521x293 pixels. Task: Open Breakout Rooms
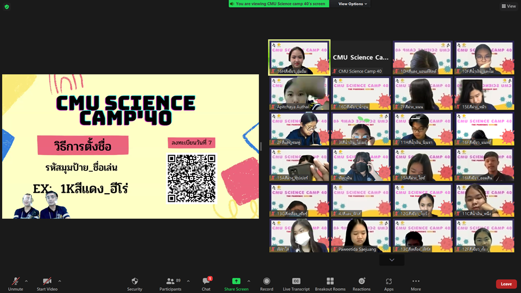pos(330,283)
